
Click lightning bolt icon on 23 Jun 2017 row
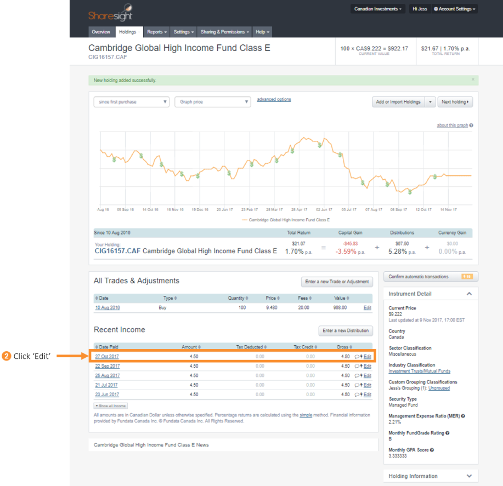(361, 394)
